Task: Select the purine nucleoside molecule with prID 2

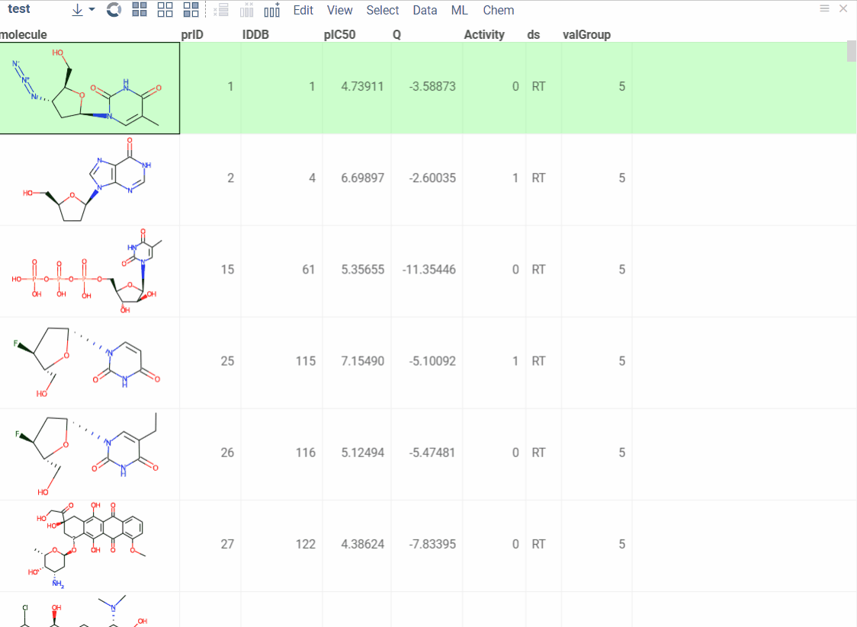Action: [90, 180]
